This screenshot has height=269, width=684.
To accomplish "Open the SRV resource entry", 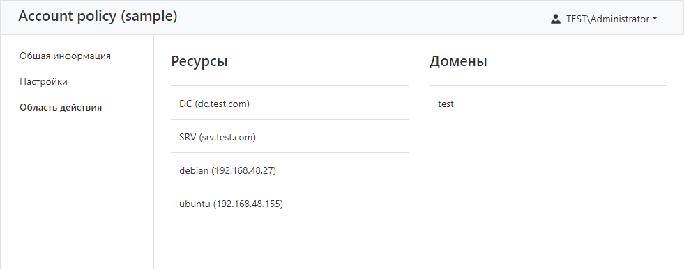I will [289, 136].
